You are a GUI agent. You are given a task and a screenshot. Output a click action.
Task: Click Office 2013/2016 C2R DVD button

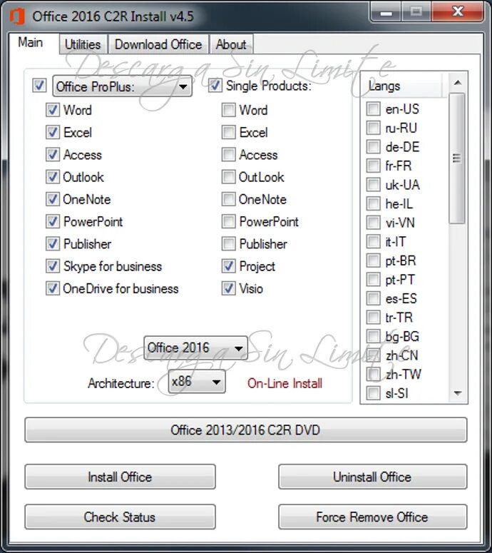point(246,430)
